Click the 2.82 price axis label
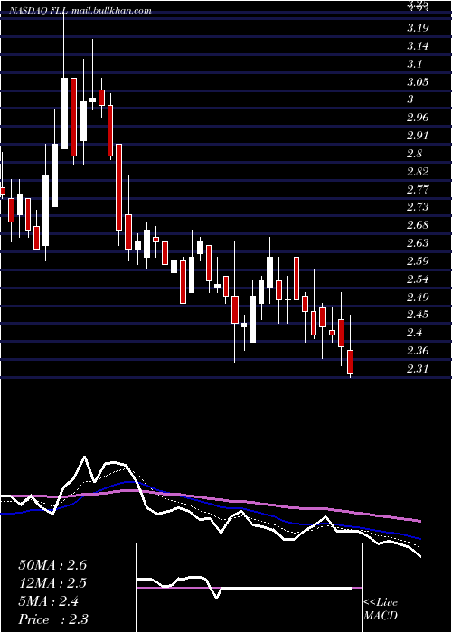 (418, 172)
